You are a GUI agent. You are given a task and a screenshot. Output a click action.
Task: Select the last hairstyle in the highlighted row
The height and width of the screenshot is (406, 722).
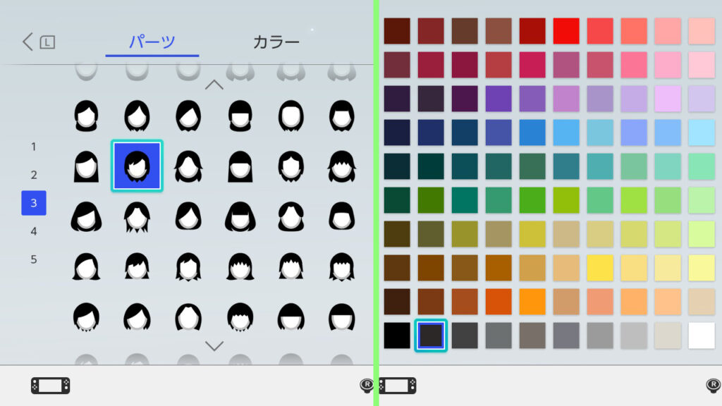342,166
